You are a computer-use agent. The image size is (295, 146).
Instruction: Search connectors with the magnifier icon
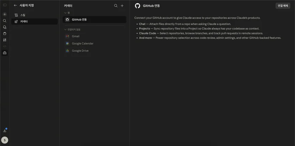pos(116,6)
